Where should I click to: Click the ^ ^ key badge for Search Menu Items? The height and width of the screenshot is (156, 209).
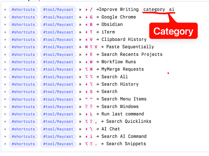89,99
